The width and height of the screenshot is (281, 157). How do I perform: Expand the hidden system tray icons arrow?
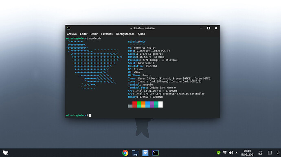tap(237, 153)
